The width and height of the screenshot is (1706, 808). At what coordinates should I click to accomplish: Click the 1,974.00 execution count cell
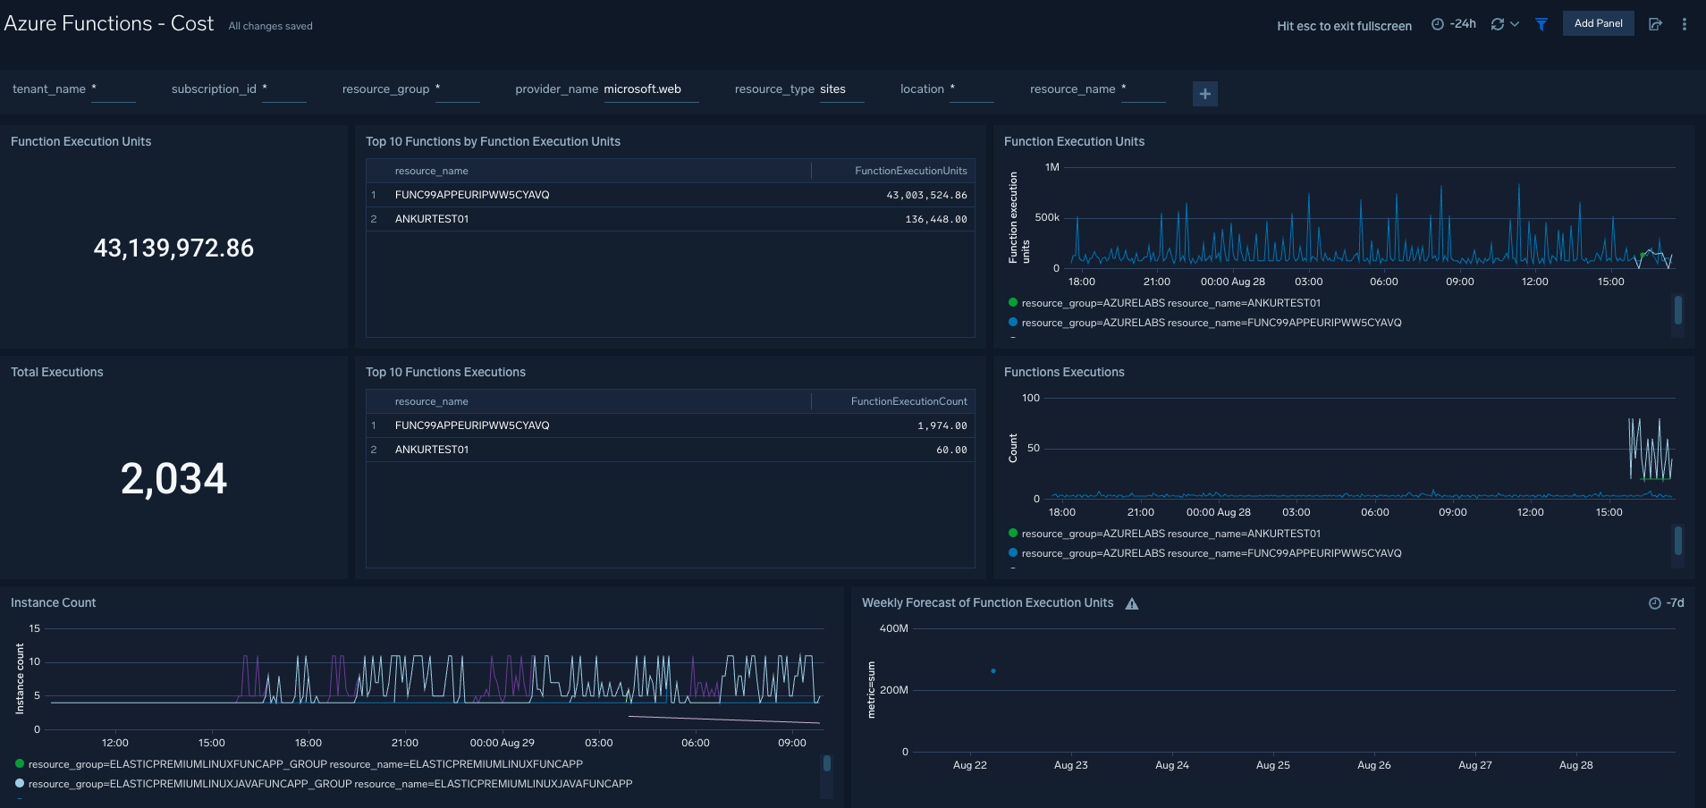(x=942, y=425)
